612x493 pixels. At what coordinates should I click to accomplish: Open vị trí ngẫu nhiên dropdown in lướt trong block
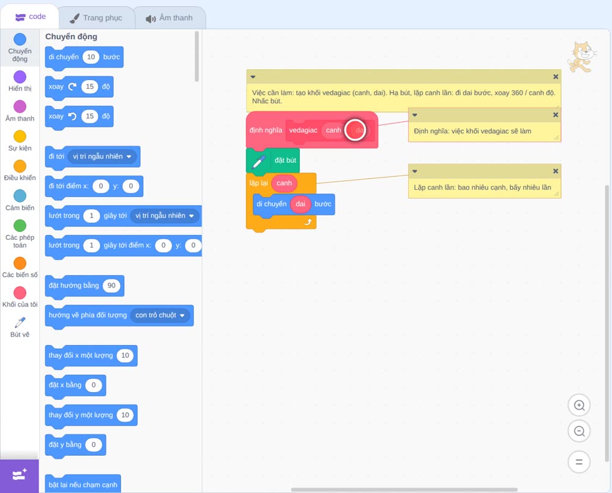click(x=165, y=216)
